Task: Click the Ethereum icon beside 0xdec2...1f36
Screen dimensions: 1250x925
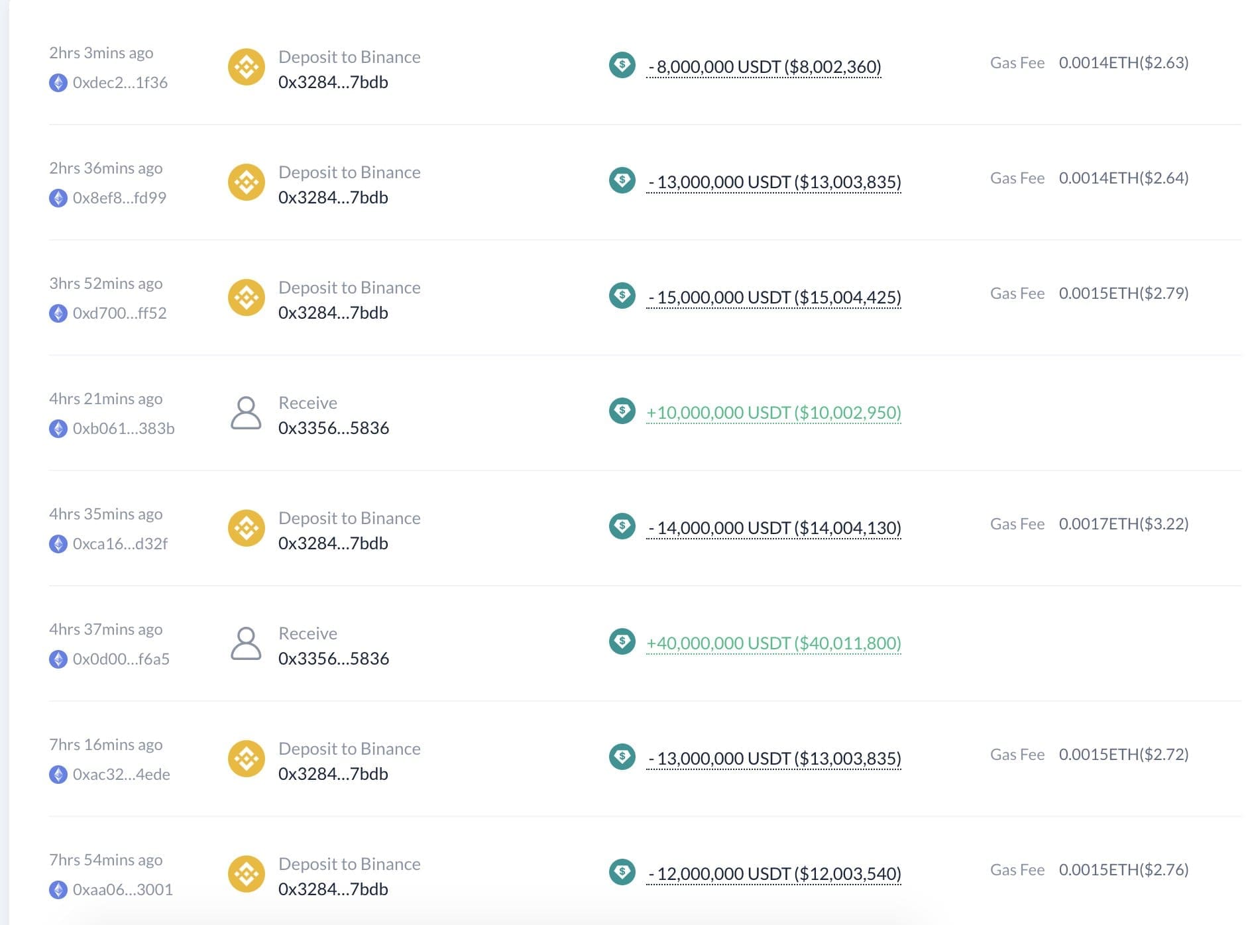Action: pyautogui.click(x=58, y=83)
